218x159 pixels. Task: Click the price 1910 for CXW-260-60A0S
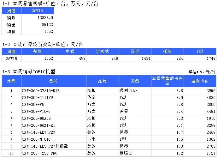pos(211,119)
